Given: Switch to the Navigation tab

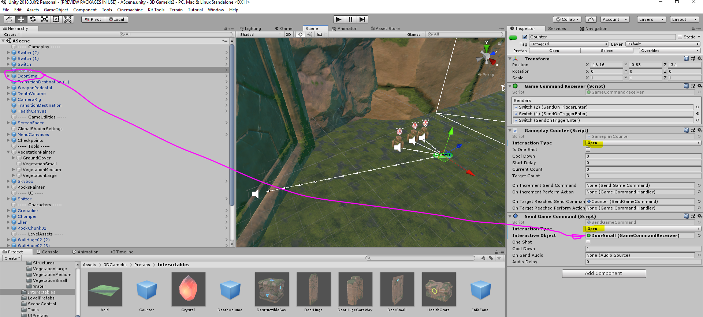Looking at the screenshot, I should [593, 29].
